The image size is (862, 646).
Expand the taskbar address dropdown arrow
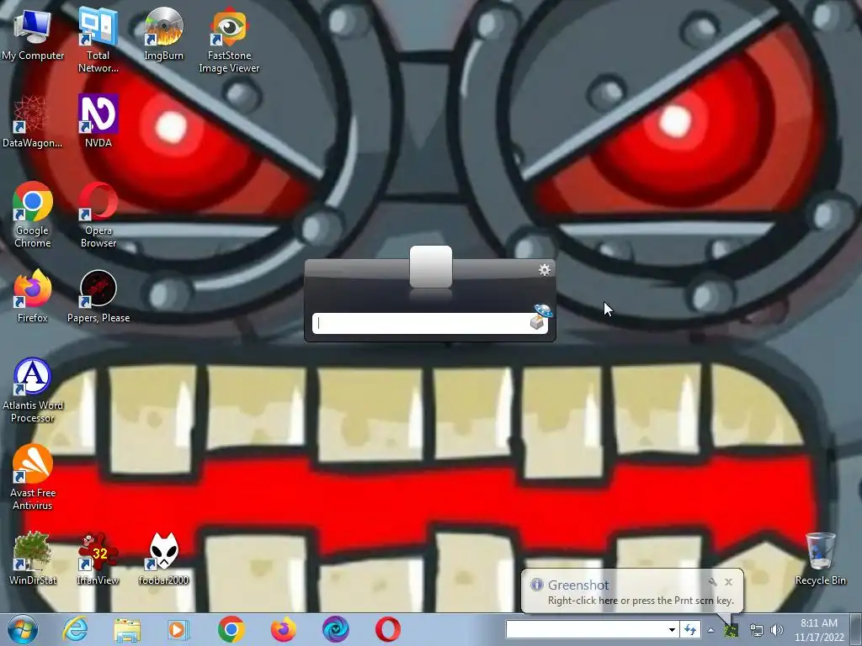pyautogui.click(x=672, y=629)
